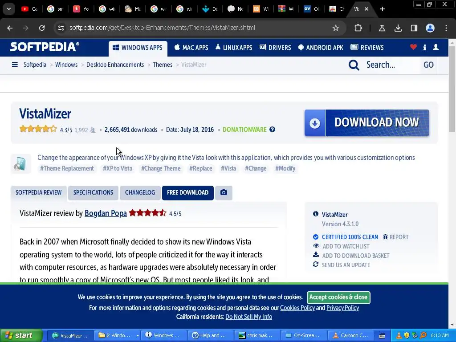Click the Windows start button

point(21,336)
